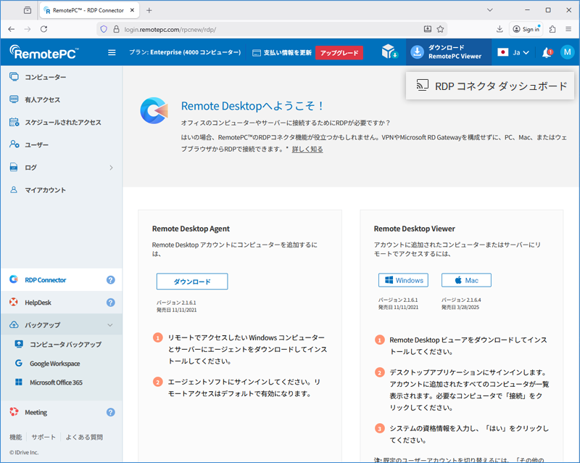Screen dimensions: 580x463
Task: Toggle the hamburger sidebar menu
Action: pyautogui.click(x=112, y=52)
